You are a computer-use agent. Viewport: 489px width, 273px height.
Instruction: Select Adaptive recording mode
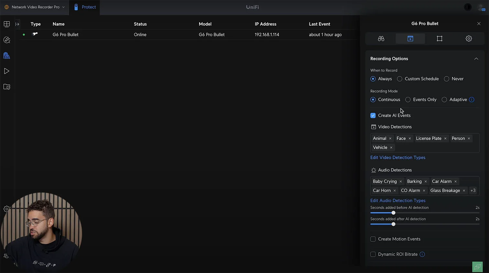coord(444,100)
